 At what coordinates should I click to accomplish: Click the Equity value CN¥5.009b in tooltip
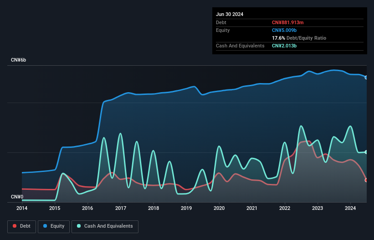pyautogui.click(x=284, y=30)
